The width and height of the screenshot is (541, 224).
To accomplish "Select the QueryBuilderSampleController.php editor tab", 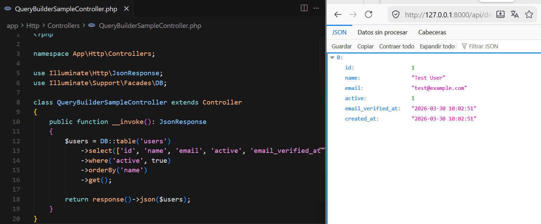I will [x=67, y=9].
